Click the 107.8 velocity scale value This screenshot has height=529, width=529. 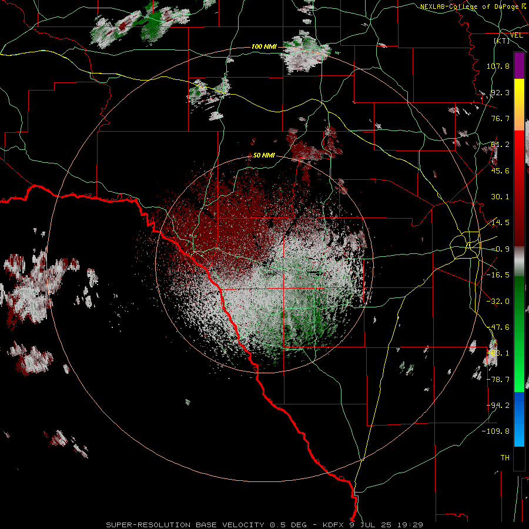tap(498, 66)
